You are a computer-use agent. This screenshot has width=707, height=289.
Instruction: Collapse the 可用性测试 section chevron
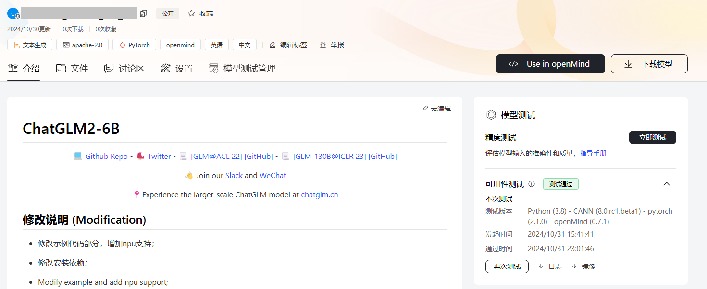(x=667, y=184)
